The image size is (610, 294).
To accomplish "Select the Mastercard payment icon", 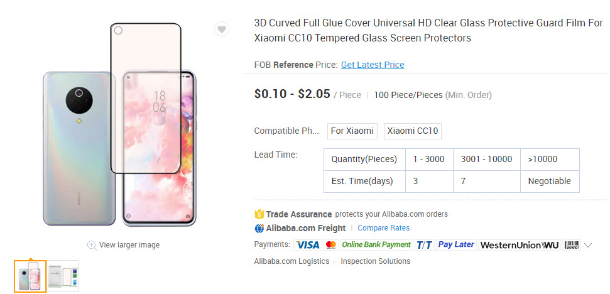I will [x=331, y=245].
